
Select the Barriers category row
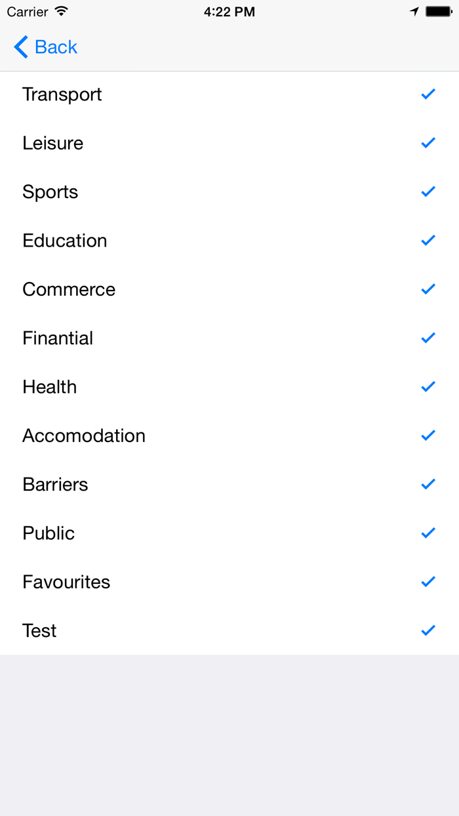click(197, 485)
